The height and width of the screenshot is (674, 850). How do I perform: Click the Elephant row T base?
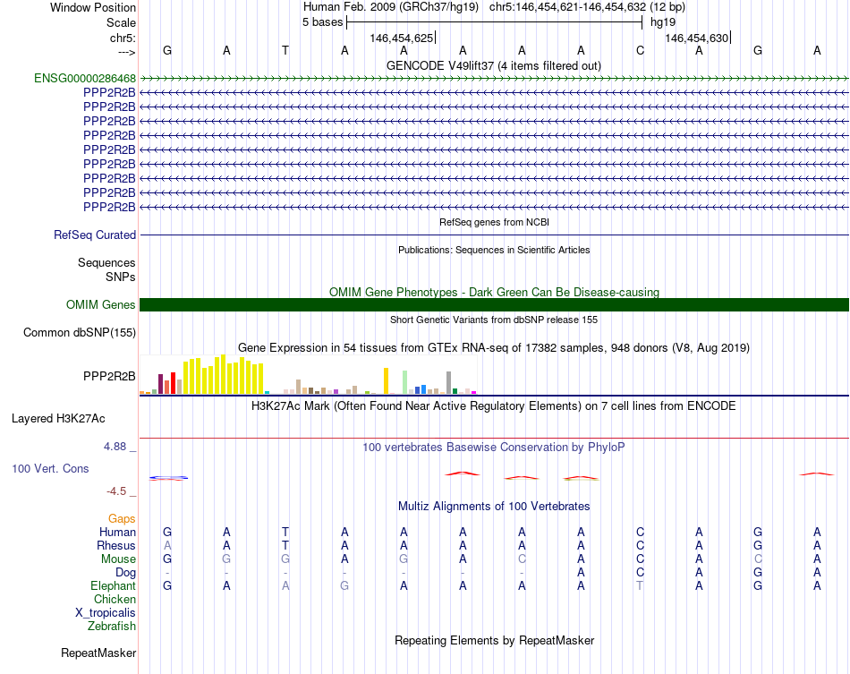641,585
